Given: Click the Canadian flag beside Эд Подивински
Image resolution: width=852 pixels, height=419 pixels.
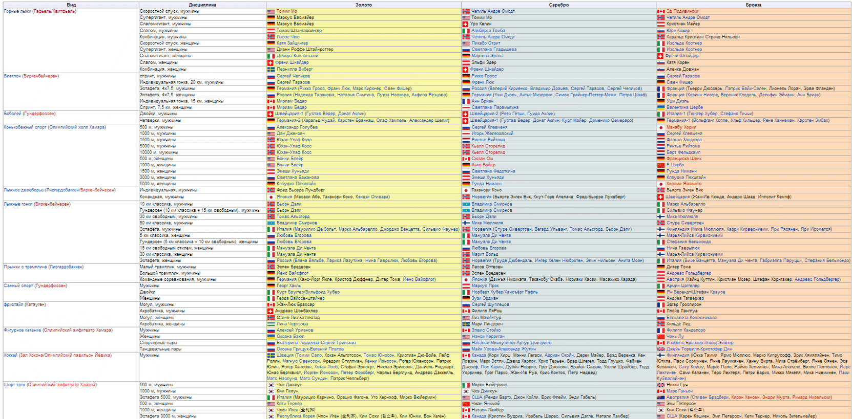Looking at the screenshot, I should tap(661, 11).
